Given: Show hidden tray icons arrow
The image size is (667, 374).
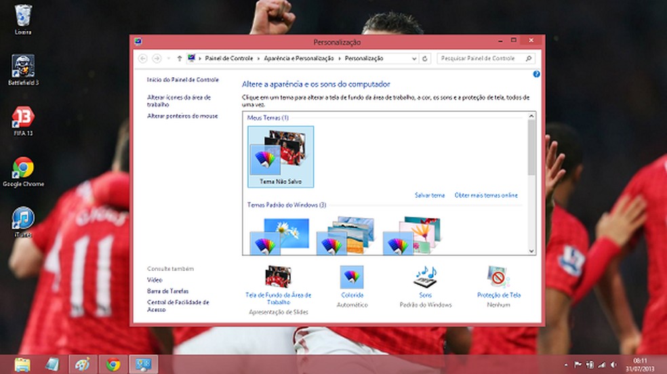Looking at the screenshot, I should (566, 365).
